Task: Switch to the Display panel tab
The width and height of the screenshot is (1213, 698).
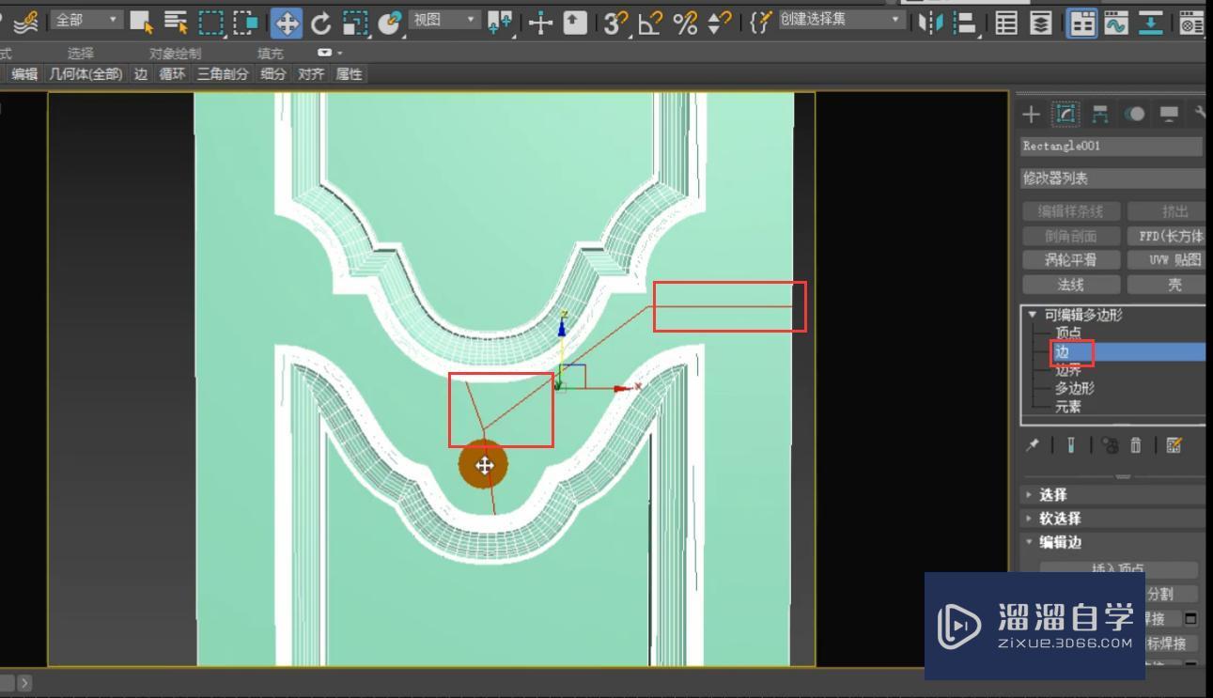Action: (1169, 115)
